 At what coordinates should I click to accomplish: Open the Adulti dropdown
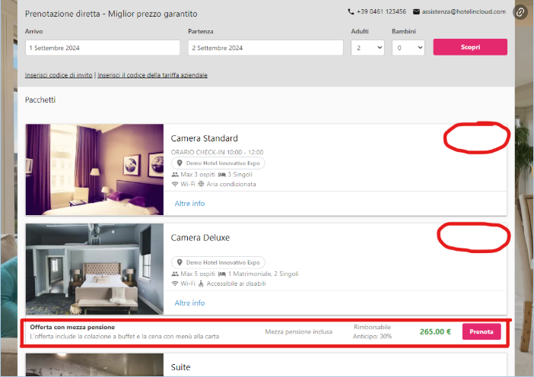click(x=367, y=47)
